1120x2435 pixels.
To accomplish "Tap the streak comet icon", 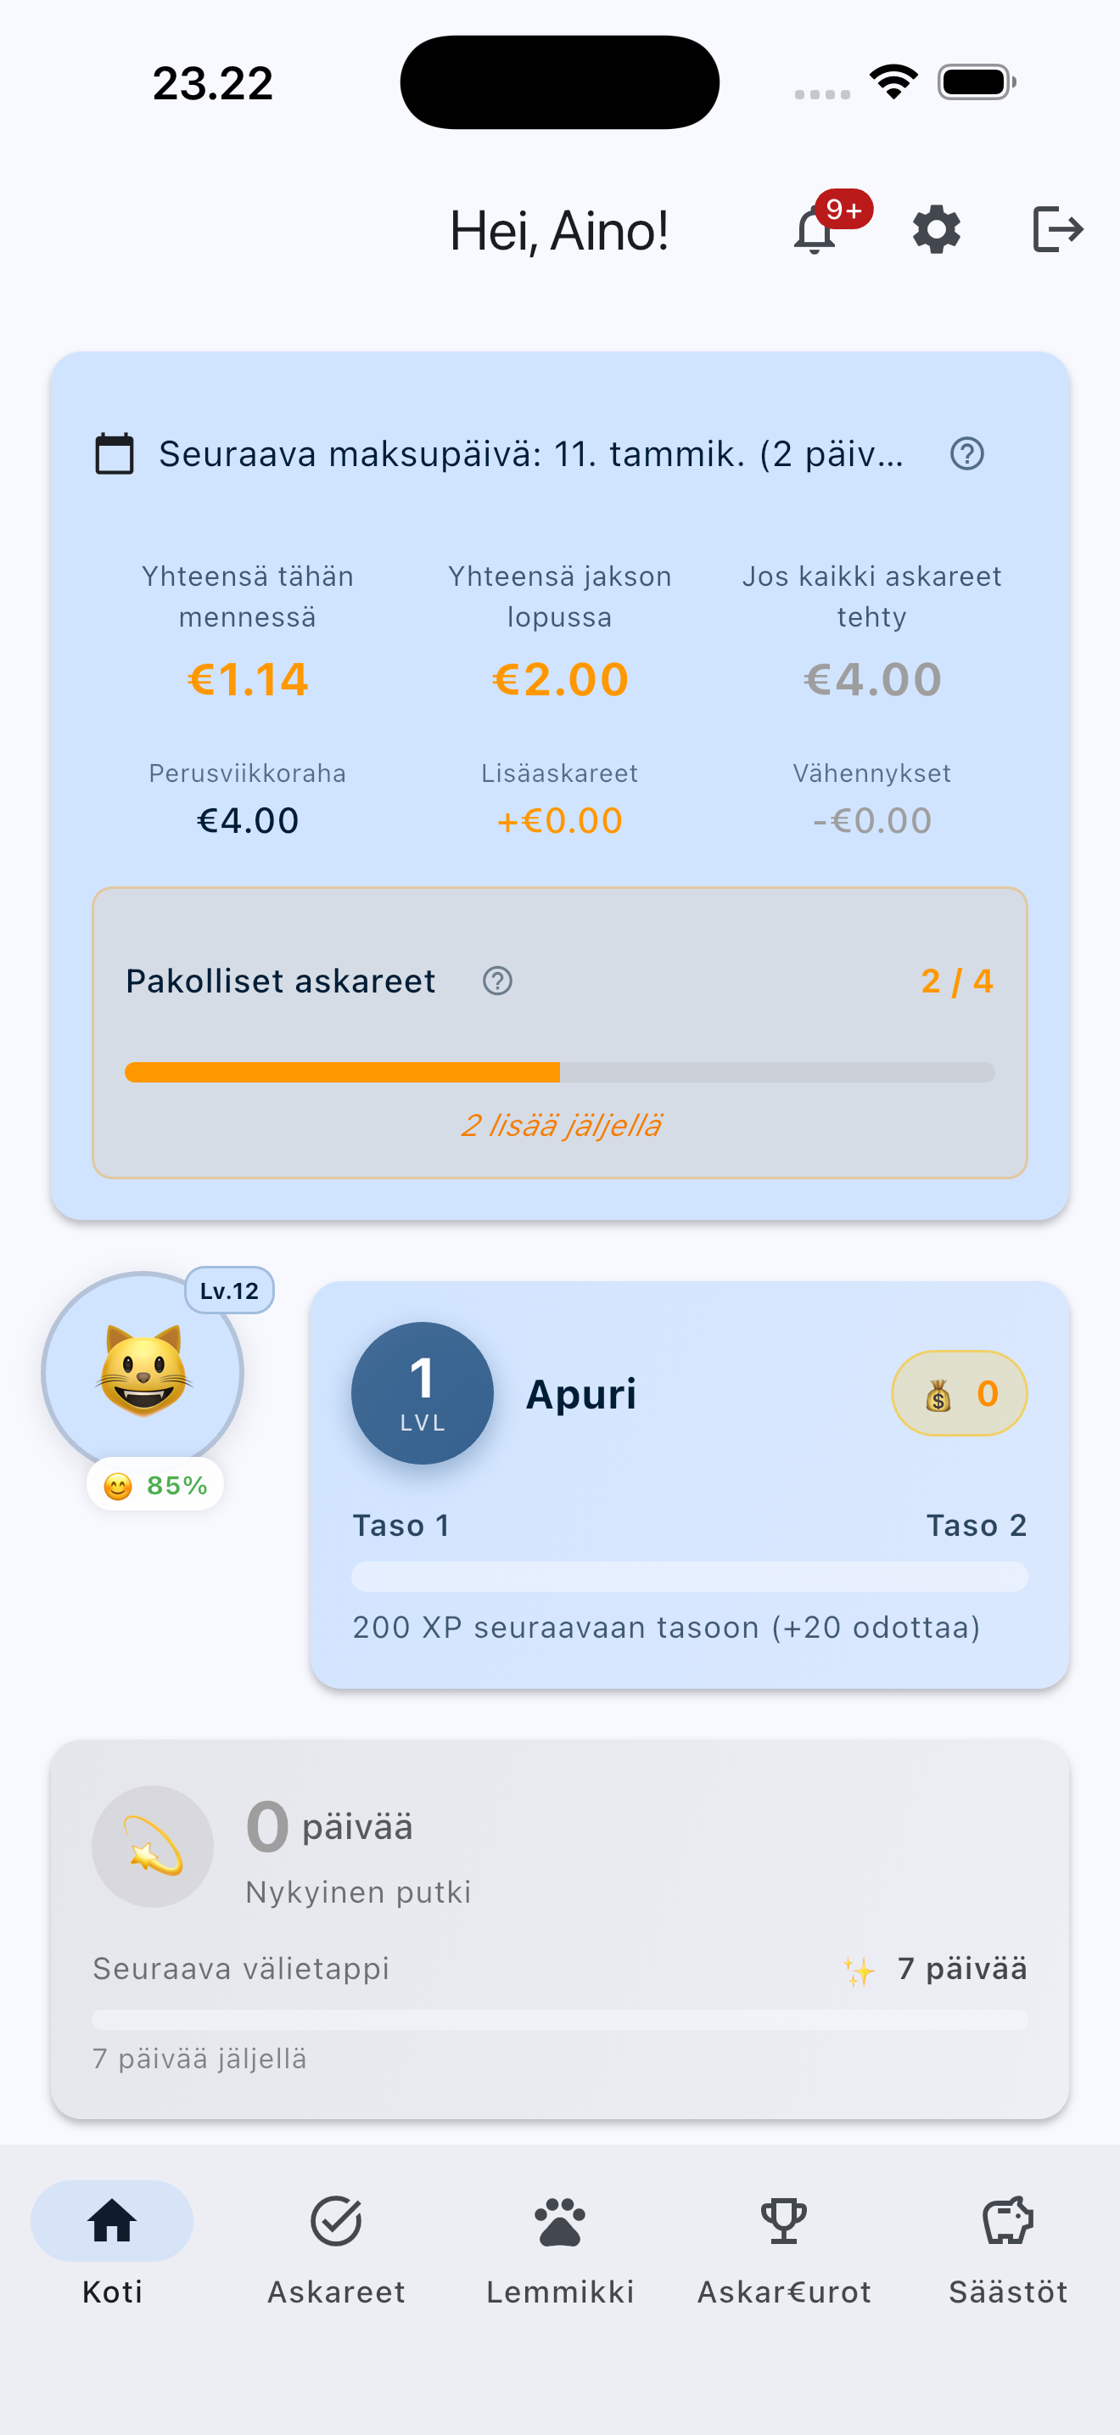I will pyautogui.click(x=152, y=1845).
